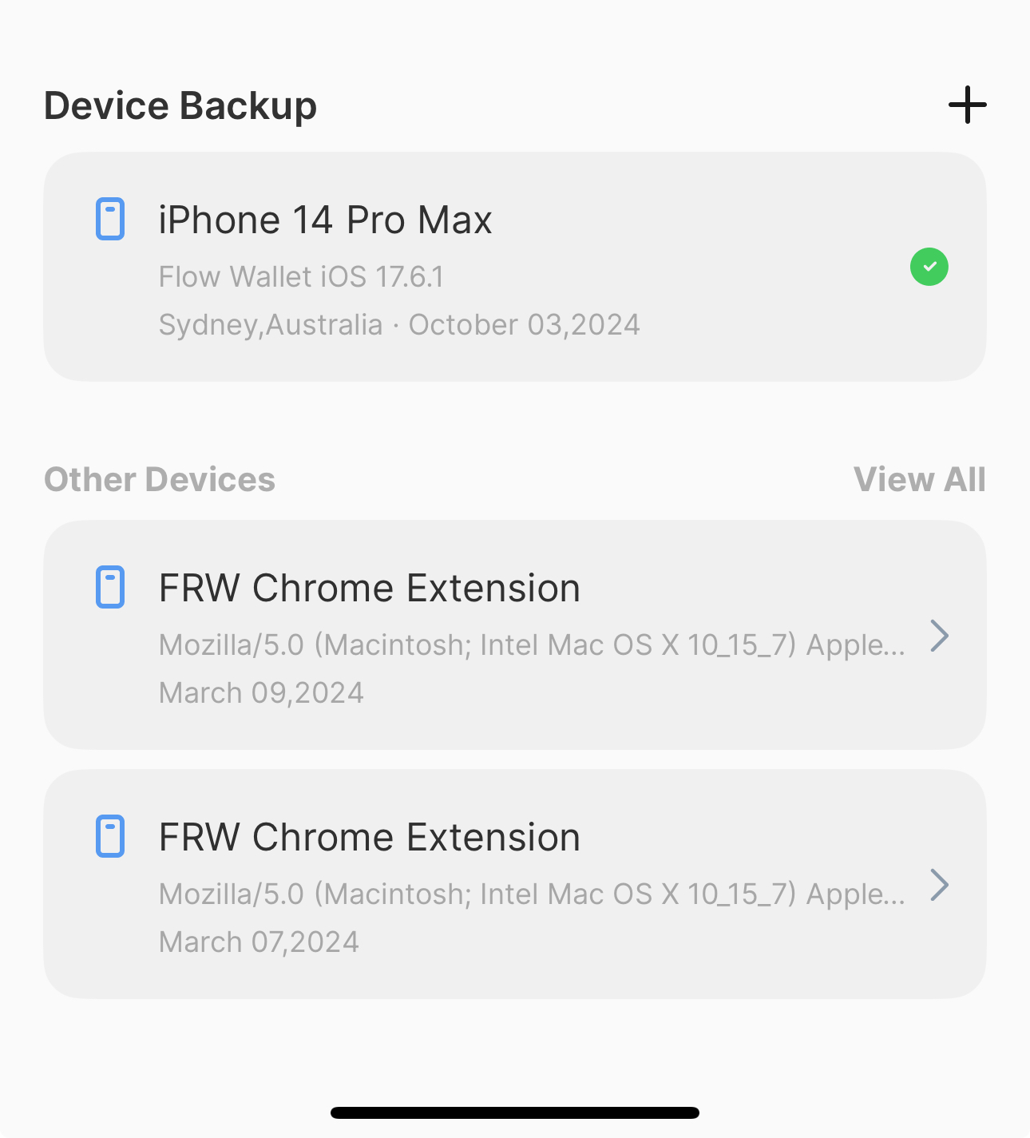Click user-agent text of March 09 device
The width and height of the screenshot is (1030, 1138).
tap(532, 644)
